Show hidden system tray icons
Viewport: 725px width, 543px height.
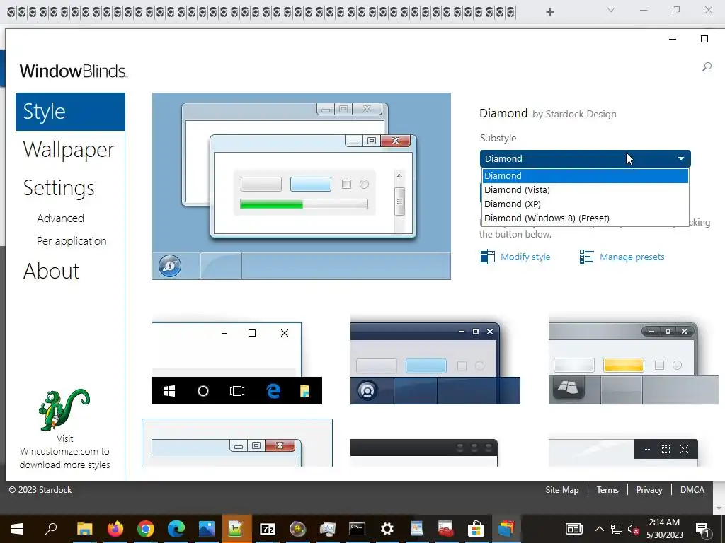point(599,529)
